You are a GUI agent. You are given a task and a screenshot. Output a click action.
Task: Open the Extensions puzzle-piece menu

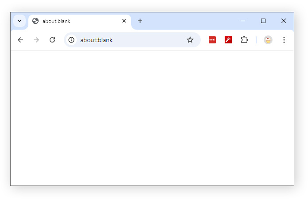pos(244,40)
